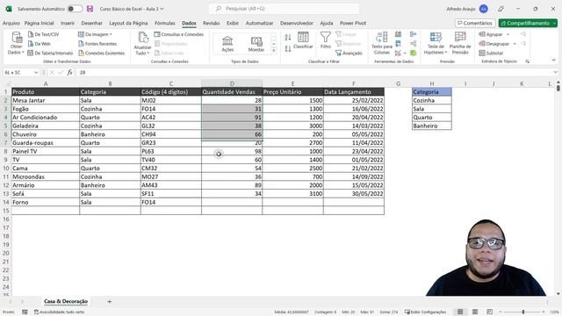Open Planilha de Previsão
The width and height of the screenshot is (562, 316).
point(460,43)
